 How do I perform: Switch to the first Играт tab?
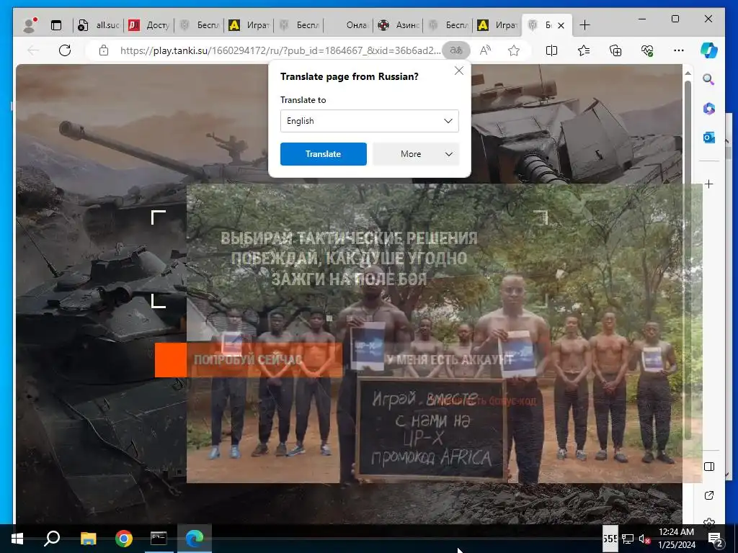pos(249,25)
